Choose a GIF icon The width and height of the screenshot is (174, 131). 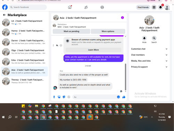[69, 97]
